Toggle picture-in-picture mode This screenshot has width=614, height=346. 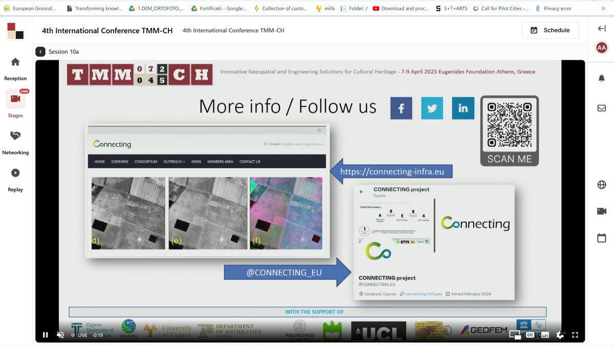click(x=515, y=335)
